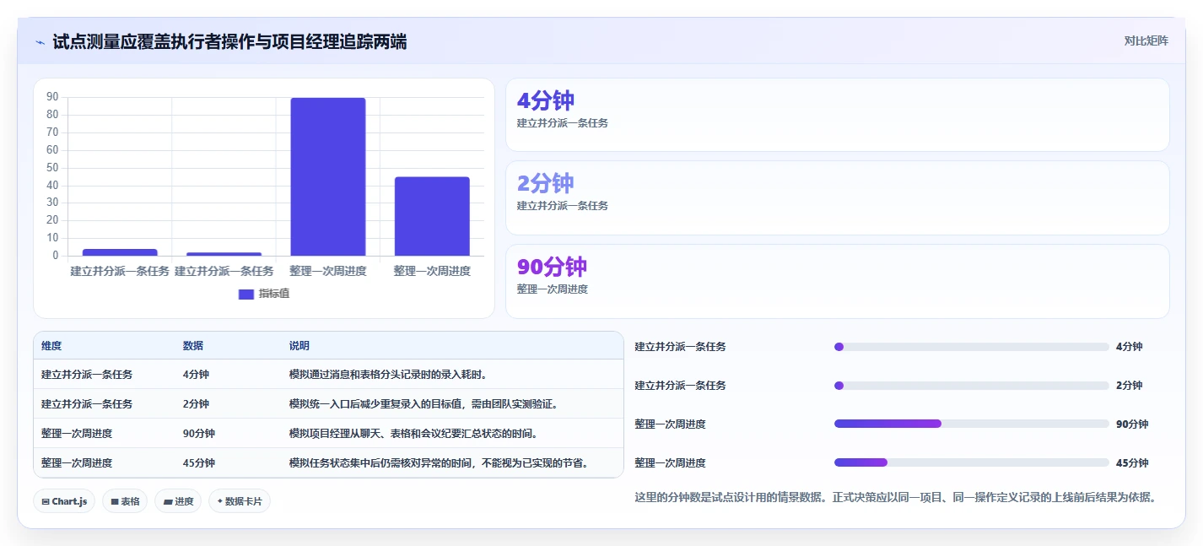Click the progress bar labeled 90分钟
This screenshot has height=546, width=1203.
pyautogui.click(x=971, y=424)
